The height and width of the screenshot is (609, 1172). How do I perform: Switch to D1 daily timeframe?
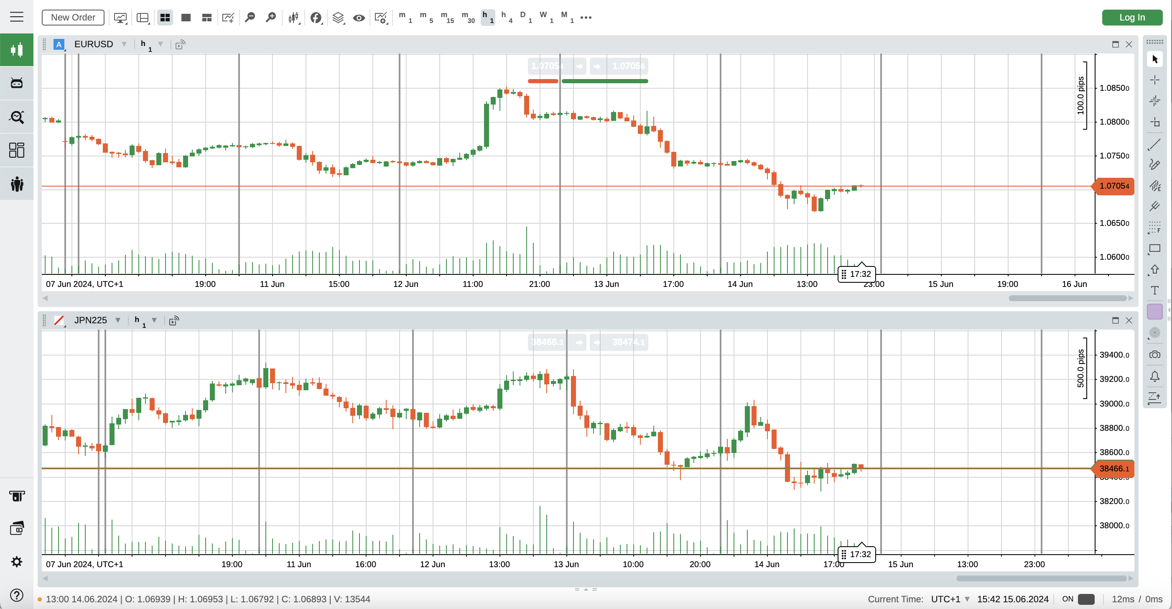[x=526, y=17]
